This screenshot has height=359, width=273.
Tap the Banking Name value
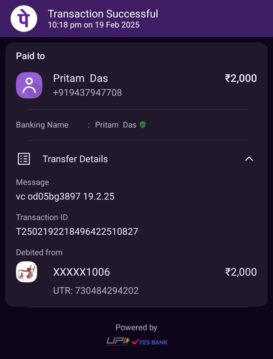(x=116, y=125)
